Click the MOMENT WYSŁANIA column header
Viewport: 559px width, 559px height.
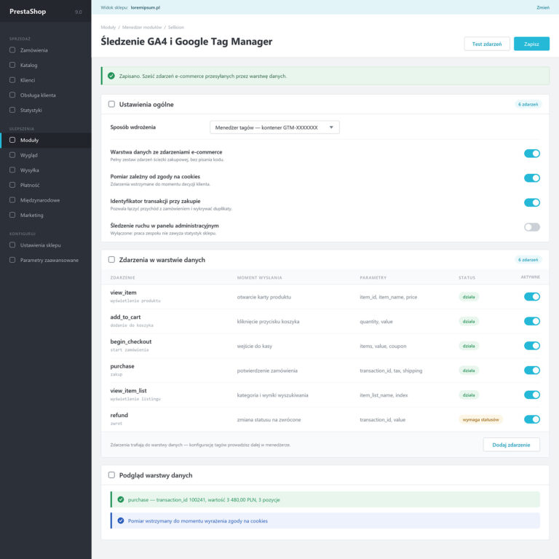coord(260,277)
